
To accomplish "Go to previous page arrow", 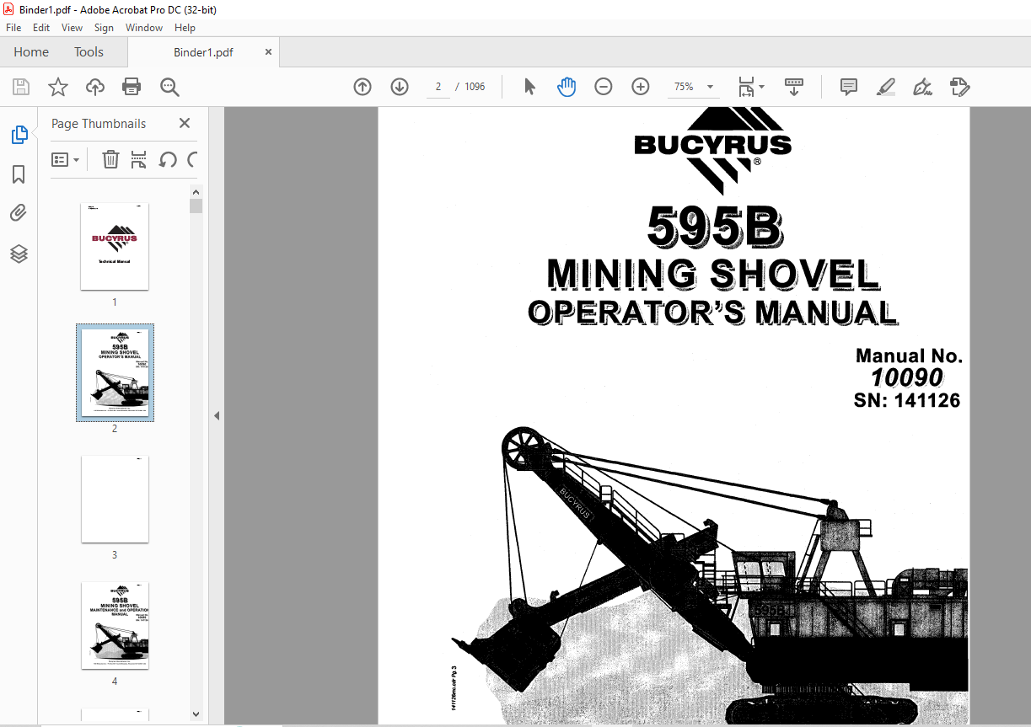I will point(362,87).
